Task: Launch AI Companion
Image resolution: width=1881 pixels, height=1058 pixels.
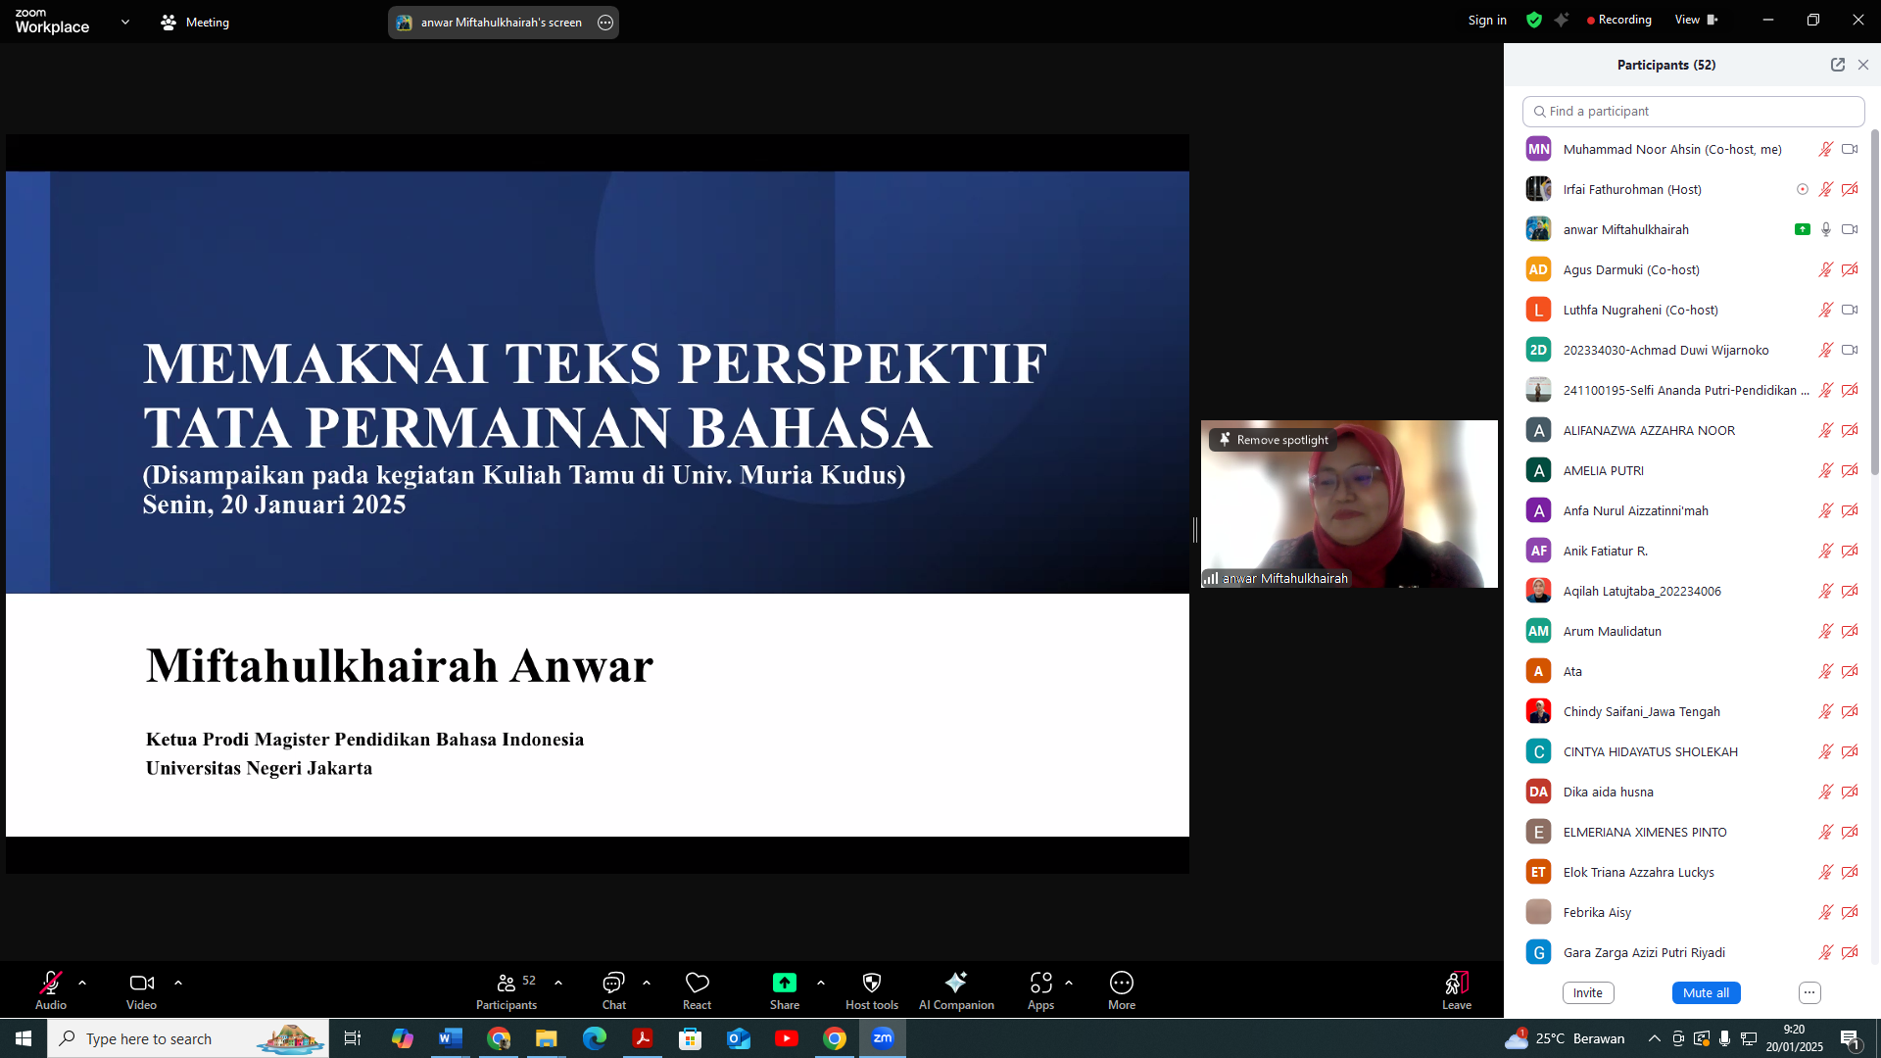Action: [x=956, y=990]
